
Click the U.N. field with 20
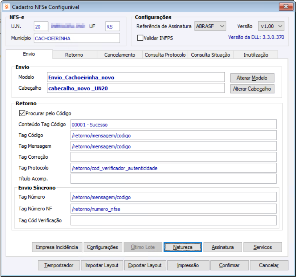41,26
